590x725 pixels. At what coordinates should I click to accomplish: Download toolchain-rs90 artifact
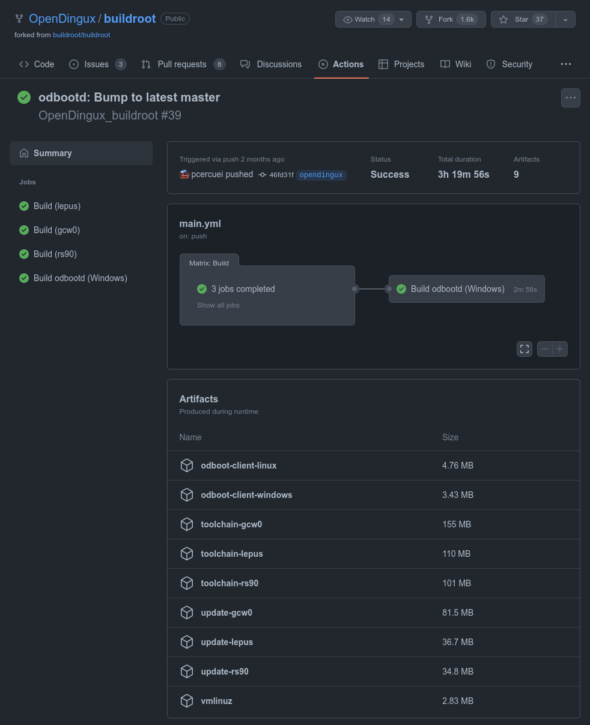click(230, 583)
